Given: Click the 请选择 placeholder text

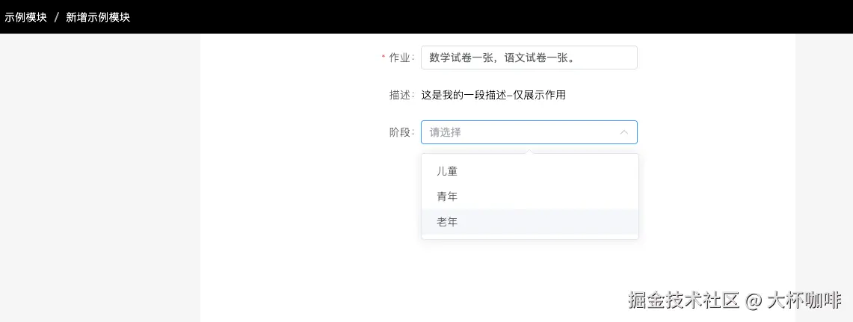Looking at the screenshot, I should [446, 132].
